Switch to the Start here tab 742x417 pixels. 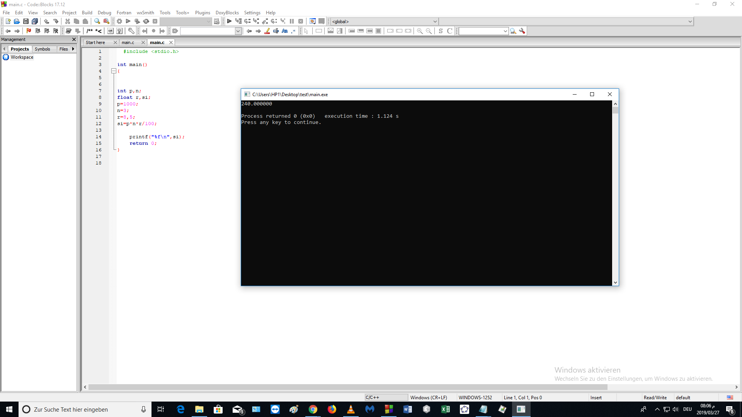[95, 42]
